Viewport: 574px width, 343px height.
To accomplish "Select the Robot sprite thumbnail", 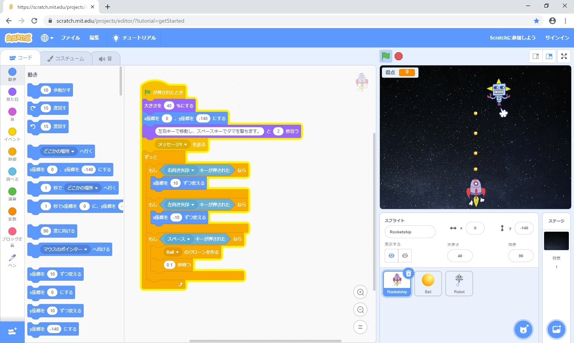I will (x=459, y=283).
